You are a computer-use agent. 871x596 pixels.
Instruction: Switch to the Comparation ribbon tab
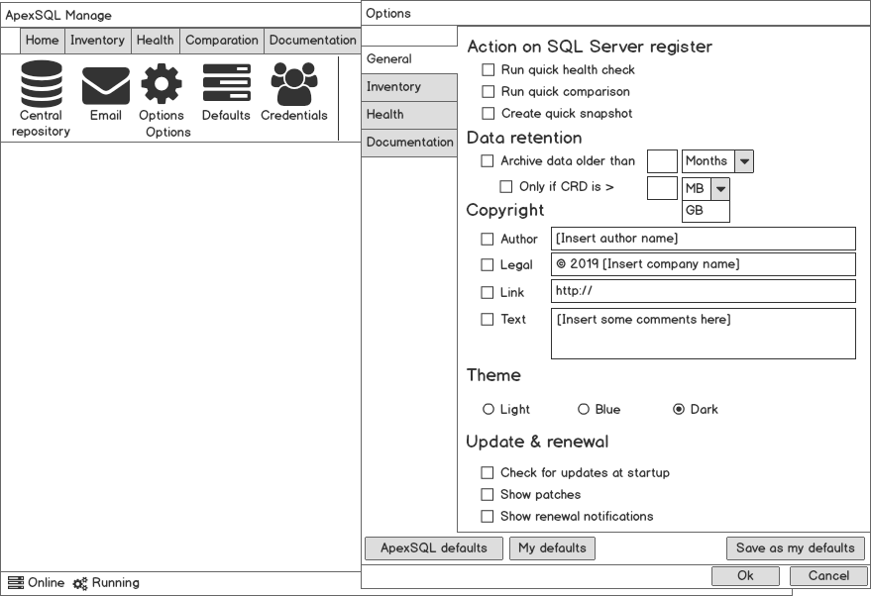(x=222, y=41)
